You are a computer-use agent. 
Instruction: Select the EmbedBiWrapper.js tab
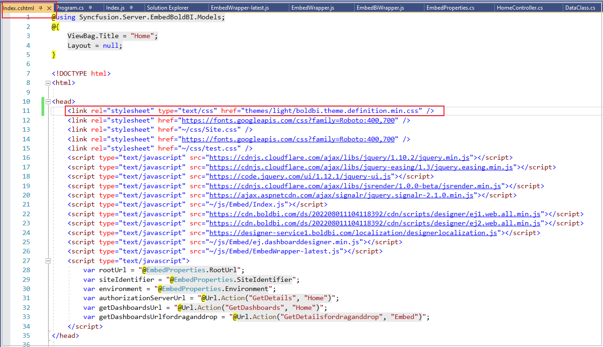380,8
